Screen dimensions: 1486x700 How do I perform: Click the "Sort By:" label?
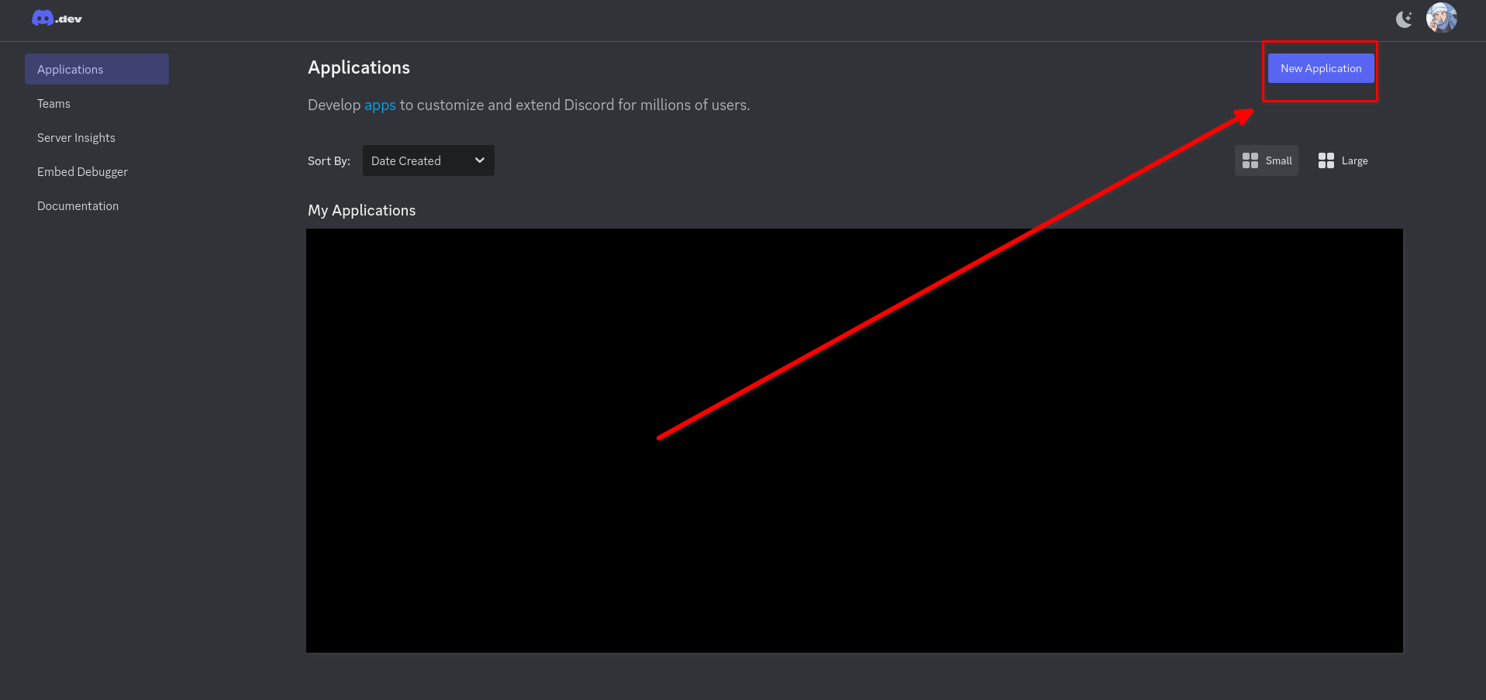point(329,161)
